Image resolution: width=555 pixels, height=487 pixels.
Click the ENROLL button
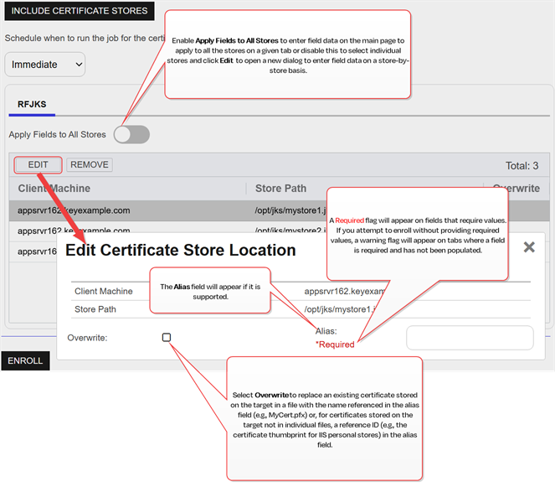point(25,360)
